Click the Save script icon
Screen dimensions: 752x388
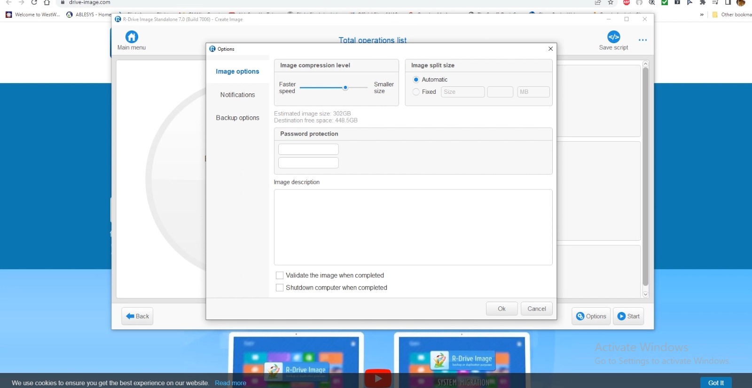coord(613,37)
